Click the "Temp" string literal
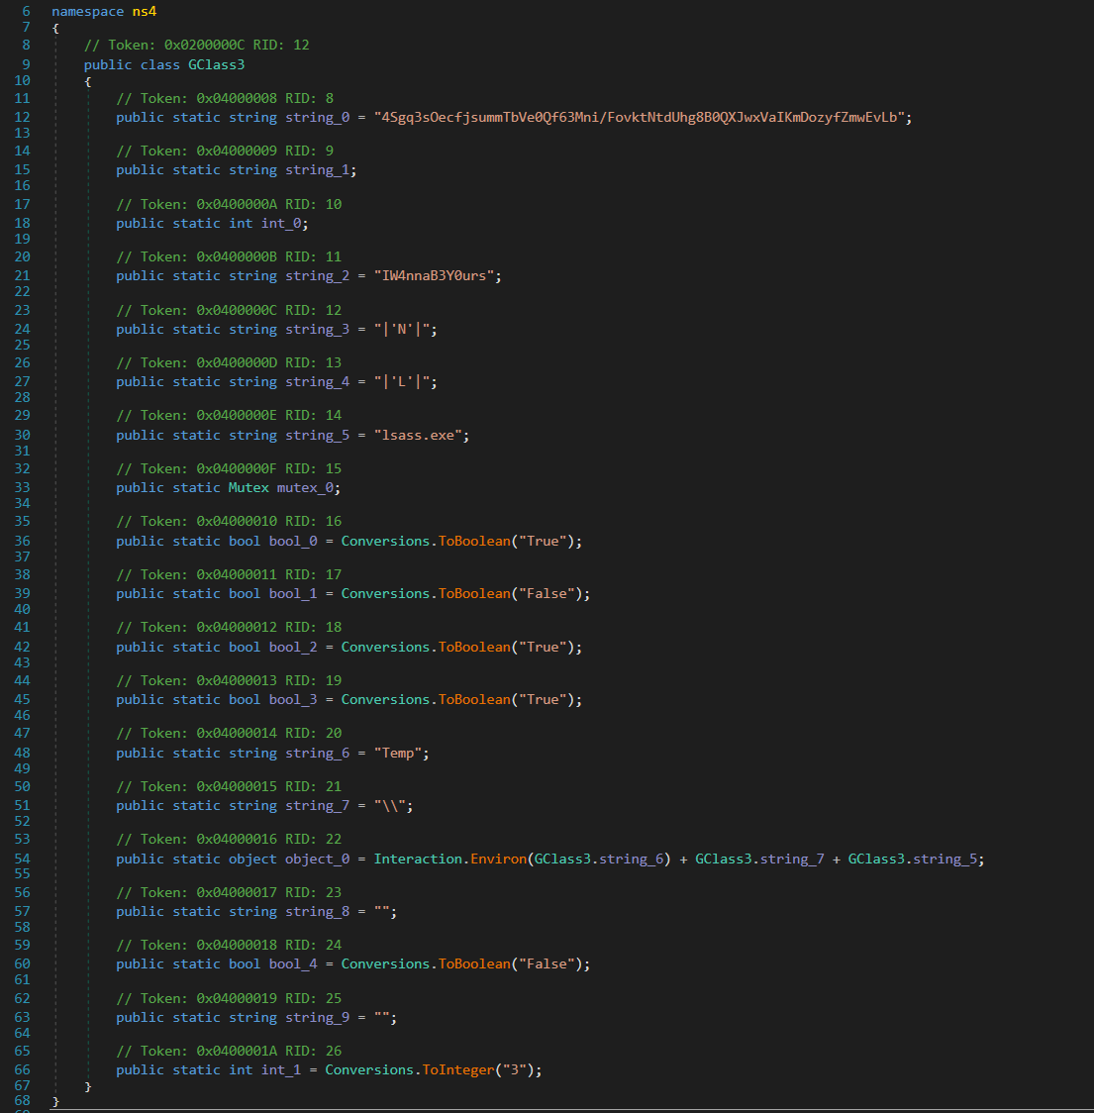The height and width of the screenshot is (1113, 1094). click(x=397, y=753)
